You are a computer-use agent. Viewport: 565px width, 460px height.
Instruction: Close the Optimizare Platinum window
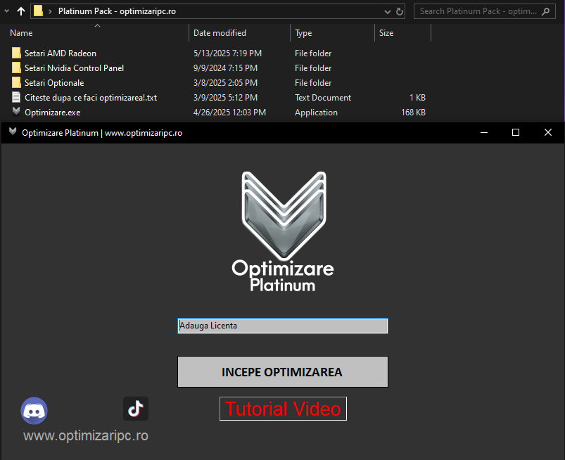[x=547, y=132]
